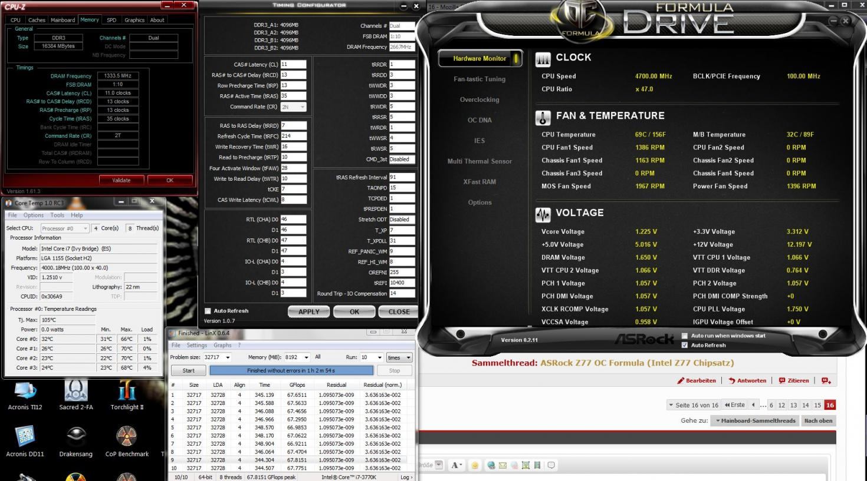This screenshot has height=481, width=867.
Task: Switch to CPU-Z SPD tab
Action: pyautogui.click(x=111, y=20)
